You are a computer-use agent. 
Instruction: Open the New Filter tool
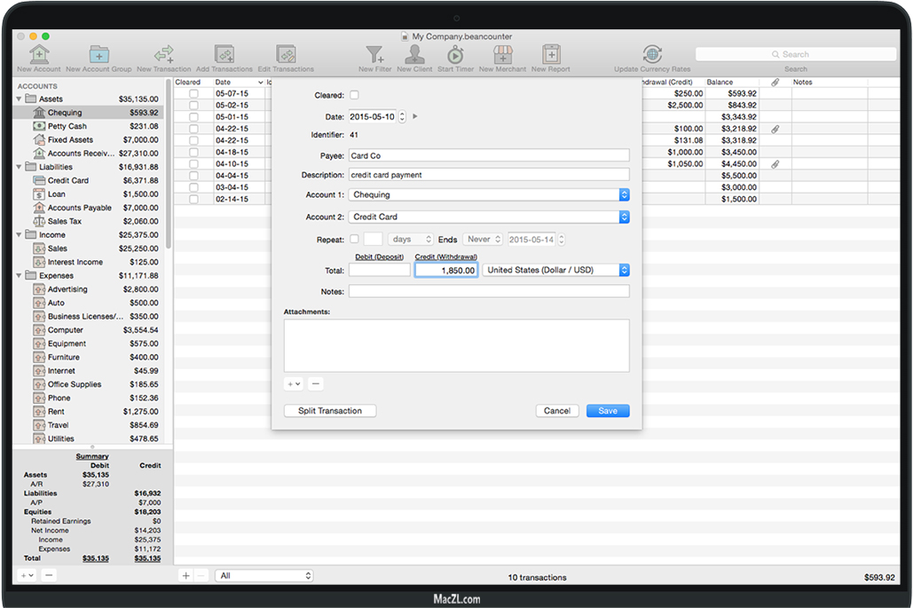(x=375, y=55)
